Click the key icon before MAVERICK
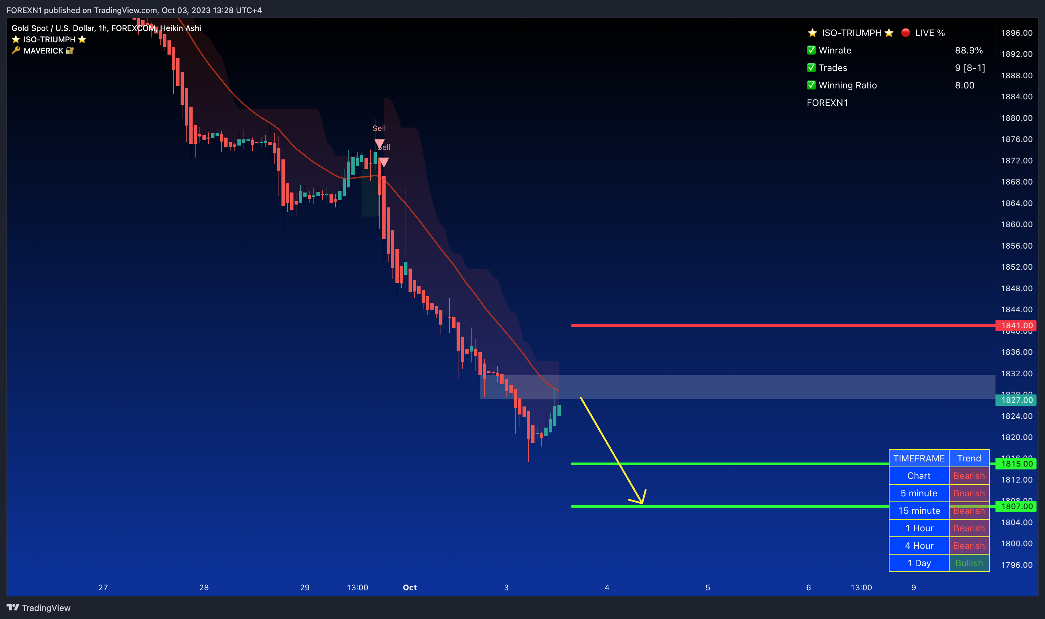This screenshot has width=1045, height=619. tap(16, 51)
